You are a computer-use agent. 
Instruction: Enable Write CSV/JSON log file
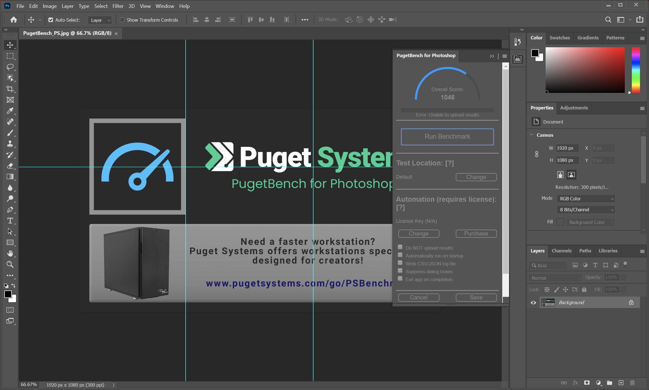[400, 263]
